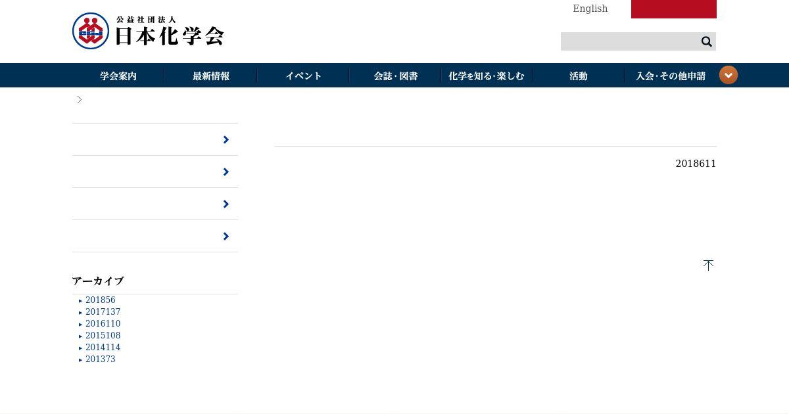789x414 pixels.
Task: Open the first sidebar chevron item
Action: pos(155,139)
